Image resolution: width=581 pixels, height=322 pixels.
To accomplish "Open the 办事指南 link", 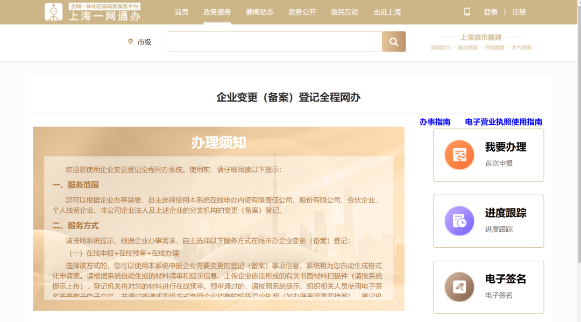I will pos(435,122).
